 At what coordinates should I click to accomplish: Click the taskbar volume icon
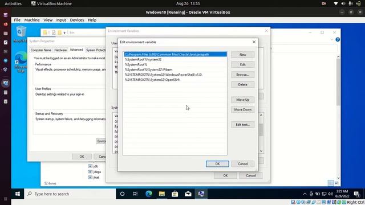click(330, 194)
